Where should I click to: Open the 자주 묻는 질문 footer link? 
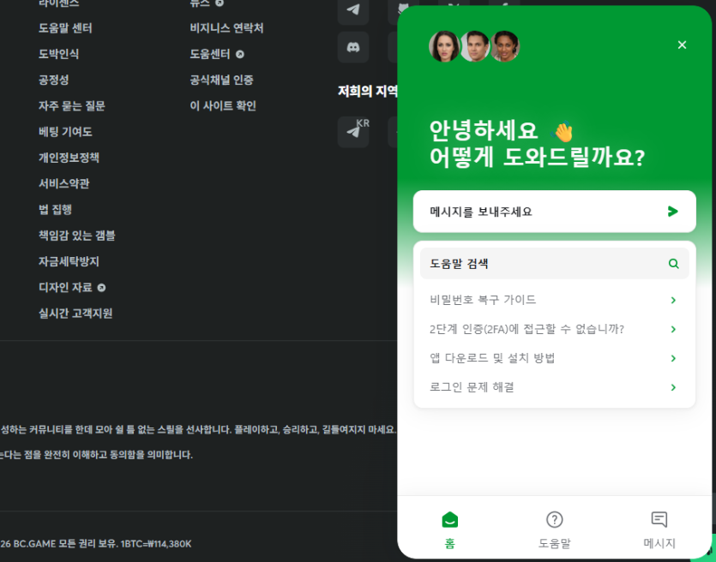[72, 106]
